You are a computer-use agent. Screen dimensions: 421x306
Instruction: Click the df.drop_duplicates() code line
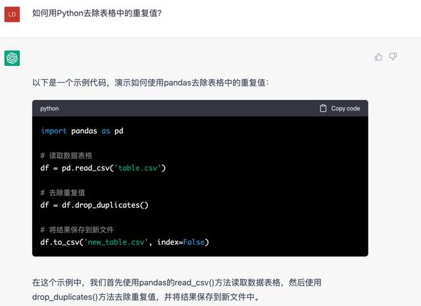(94, 205)
